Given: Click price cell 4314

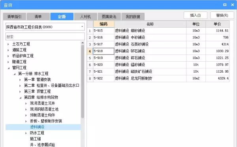Looking at the screenshot, I should pos(217,44).
